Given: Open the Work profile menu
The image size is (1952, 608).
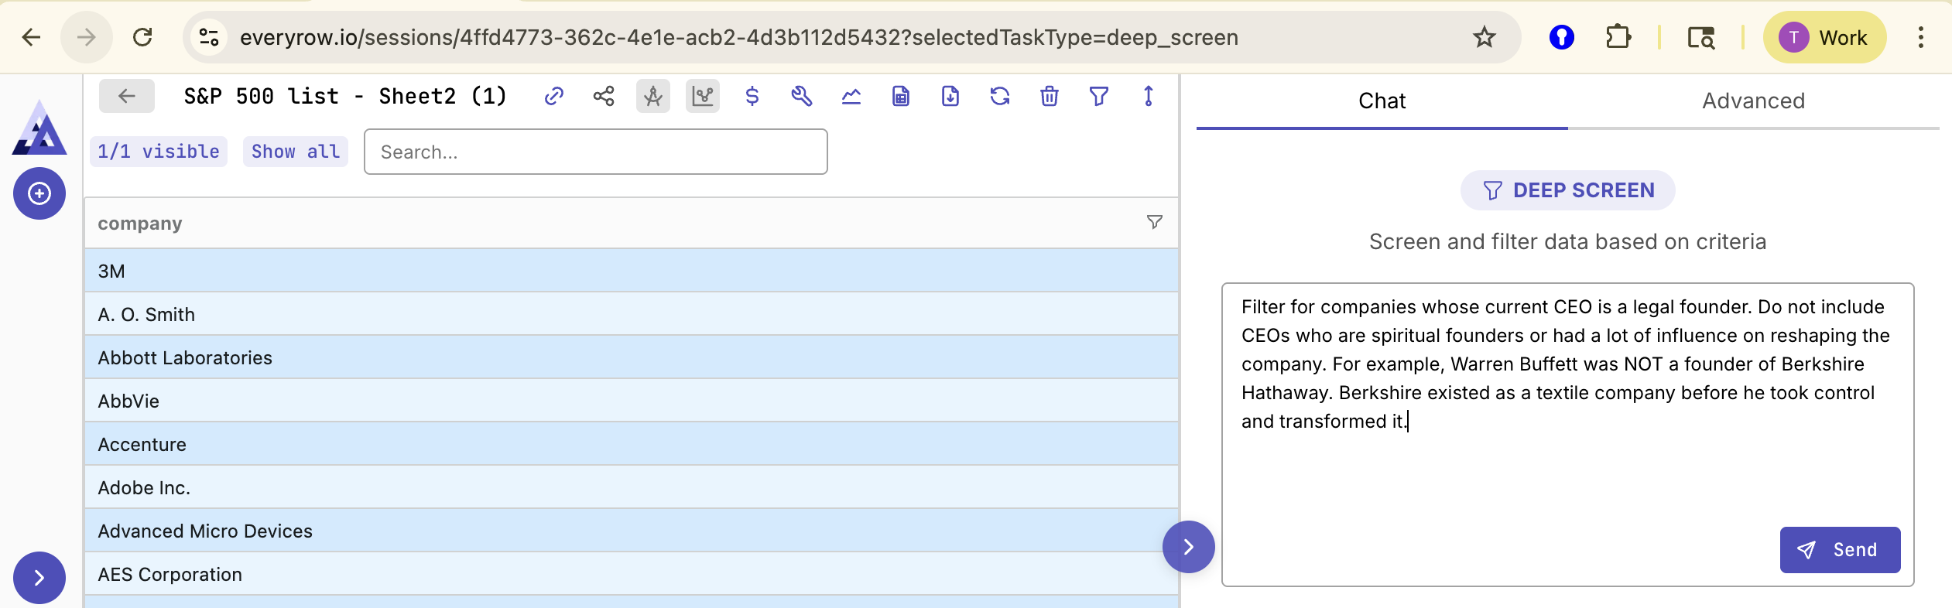Looking at the screenshot, I should (1825, 37).
